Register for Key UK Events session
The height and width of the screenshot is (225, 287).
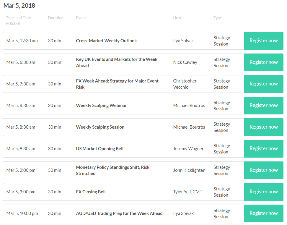point(264,62)
